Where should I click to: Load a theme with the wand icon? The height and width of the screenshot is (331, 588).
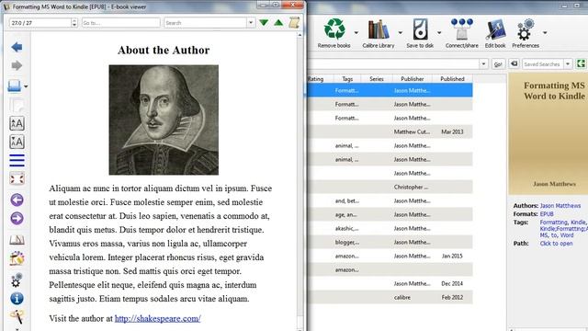point(17,316)
